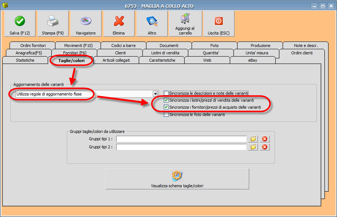Open the Documenti tab
Viewport: 337px width, 217px height.
(169, 46)
